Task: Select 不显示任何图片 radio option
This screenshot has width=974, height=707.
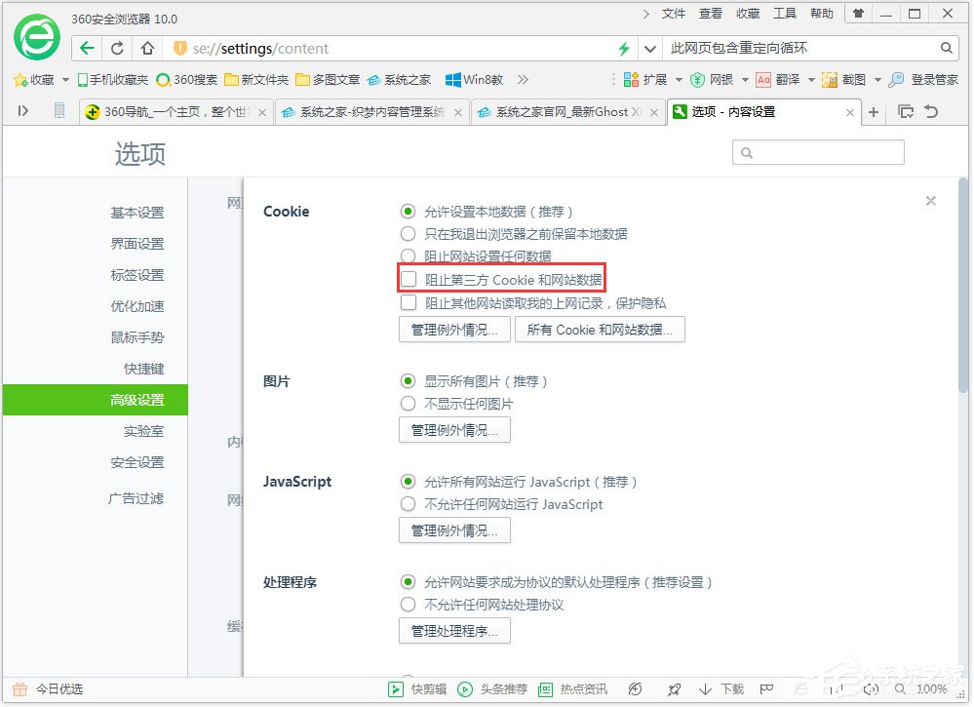Action: pyautogui.click(x=409, y=403)
